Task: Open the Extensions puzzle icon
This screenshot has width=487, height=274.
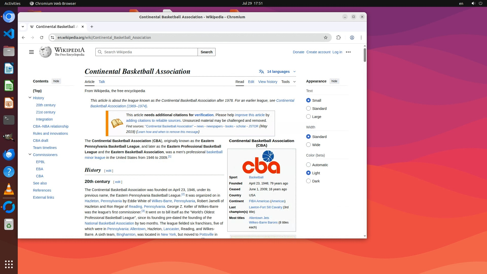Action: point(338,38)
